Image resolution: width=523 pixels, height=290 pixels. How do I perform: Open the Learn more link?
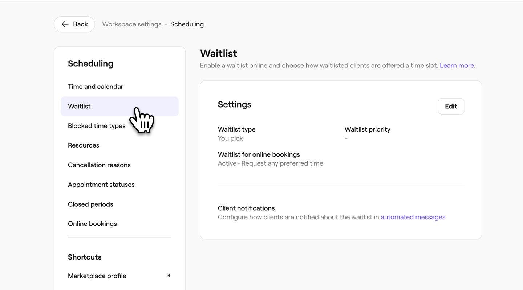pyautogui.click(x=457, y=66)
